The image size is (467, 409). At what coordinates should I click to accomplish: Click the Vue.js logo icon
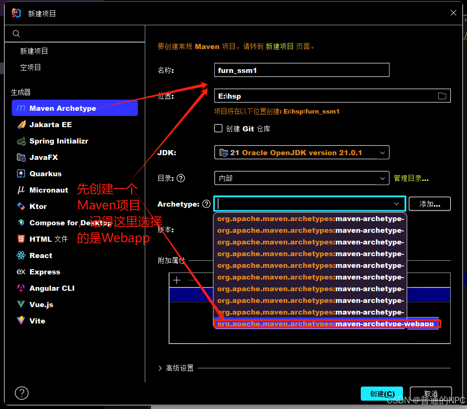[21, 304]
